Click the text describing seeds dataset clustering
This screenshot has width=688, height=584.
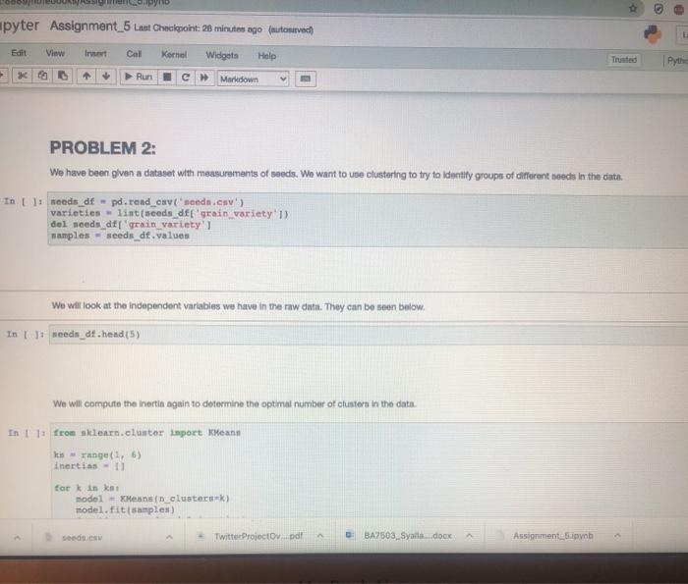[x=336, y=175]
